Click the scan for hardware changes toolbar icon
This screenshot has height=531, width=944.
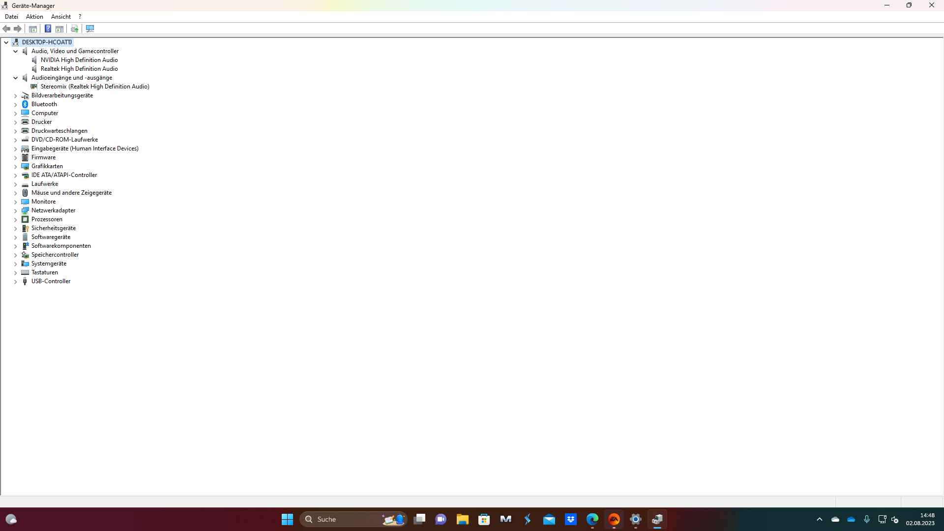click(90, 29)
